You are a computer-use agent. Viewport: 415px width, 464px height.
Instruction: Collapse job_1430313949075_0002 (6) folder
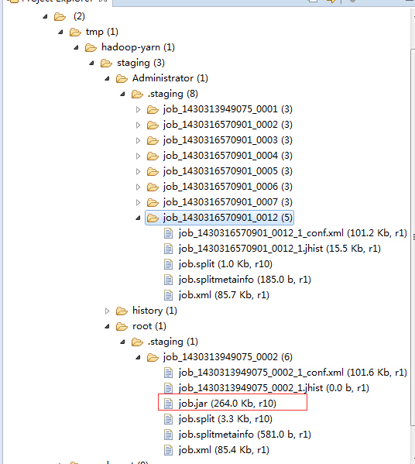(x=138, y=357)
